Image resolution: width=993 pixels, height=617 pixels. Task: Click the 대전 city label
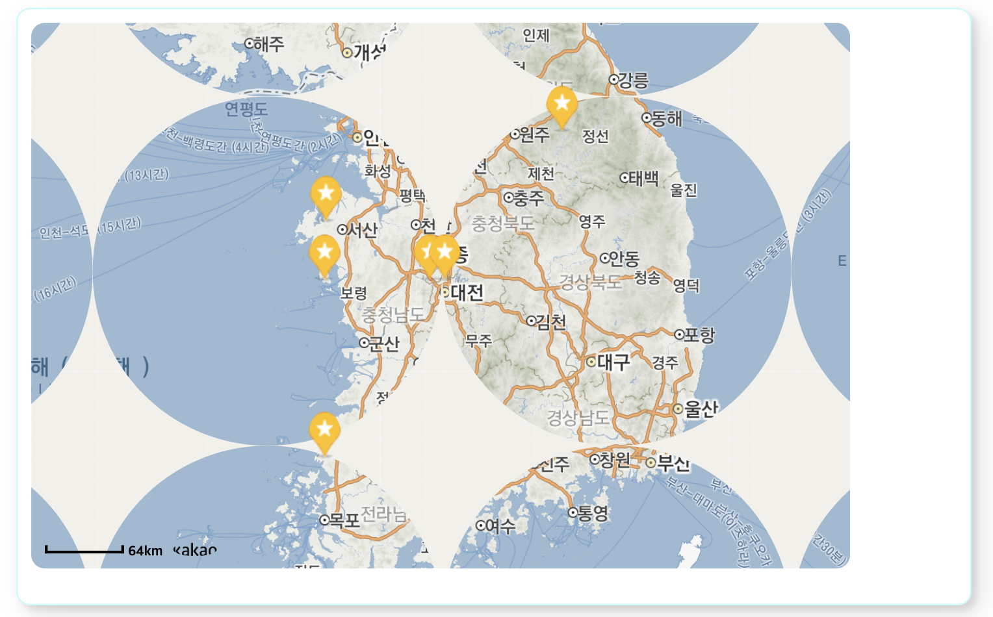tap(467, 293)
